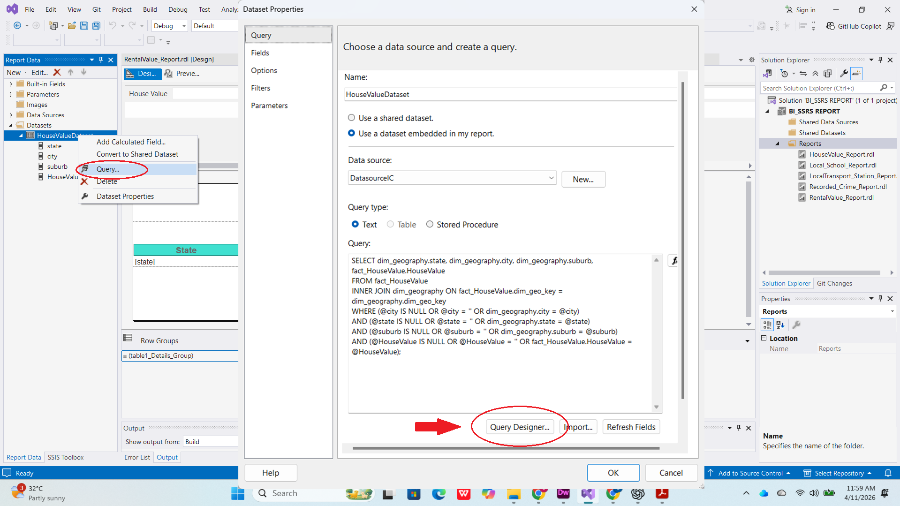The height and width of the screenshot is (506, 900).
Task: Select the Stored Procedure query type
Action: (430, 225)
